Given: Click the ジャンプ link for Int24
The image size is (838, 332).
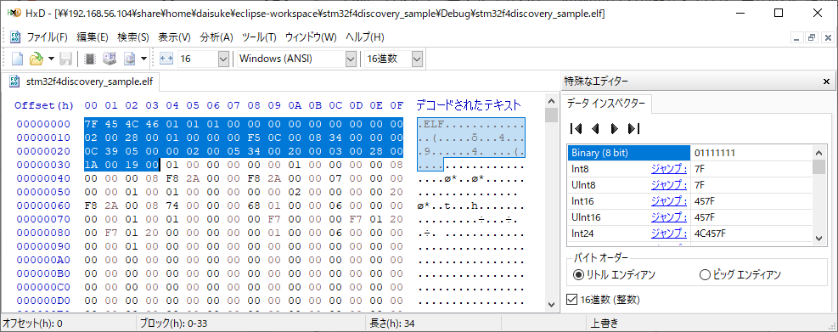Looking at the screenshot, I should click(668, 234).
